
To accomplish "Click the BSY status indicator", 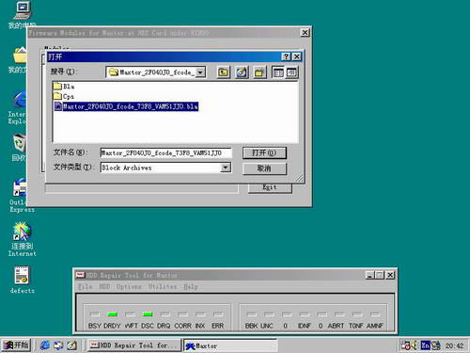I will click(95, 314).
